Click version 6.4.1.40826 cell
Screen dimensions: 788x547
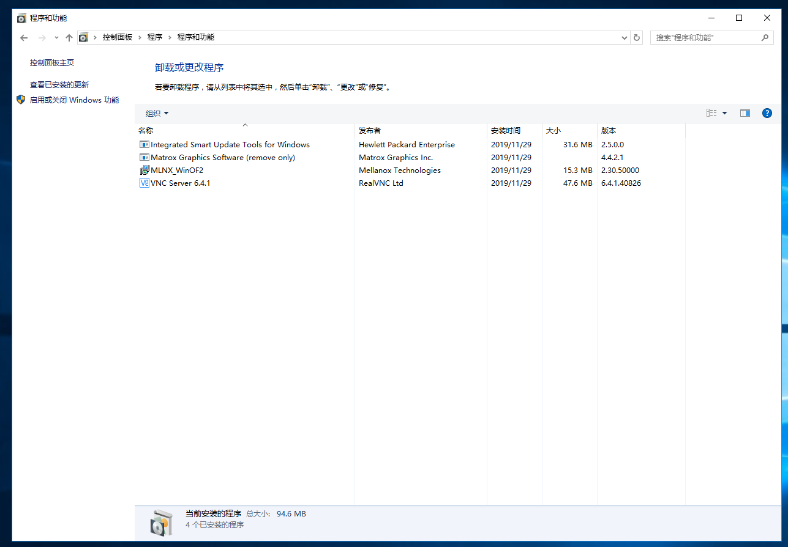(x=621, y=183)
